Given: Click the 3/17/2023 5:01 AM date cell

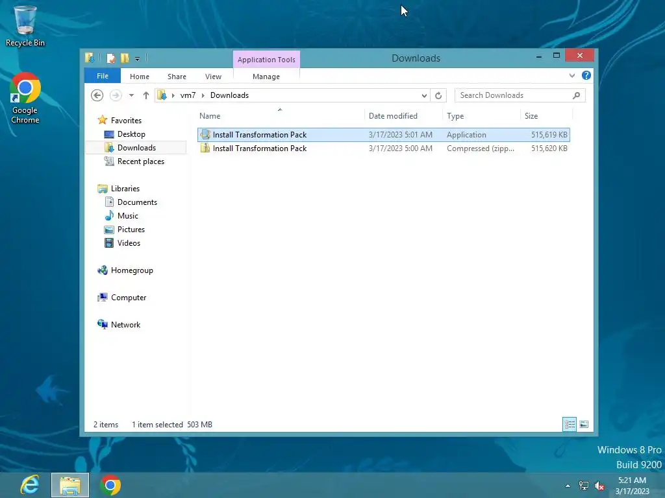Looking at the screenshot, I should coord(401,135).
